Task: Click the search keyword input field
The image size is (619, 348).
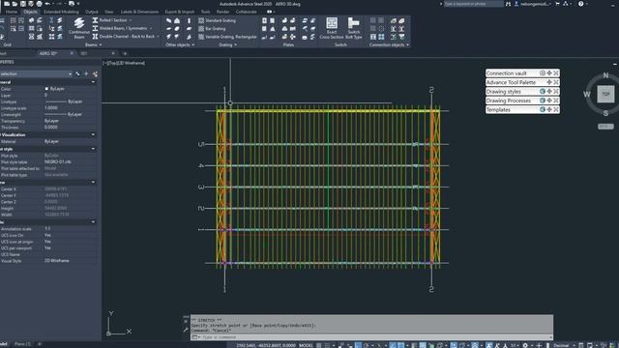Action: pos(473,4)
